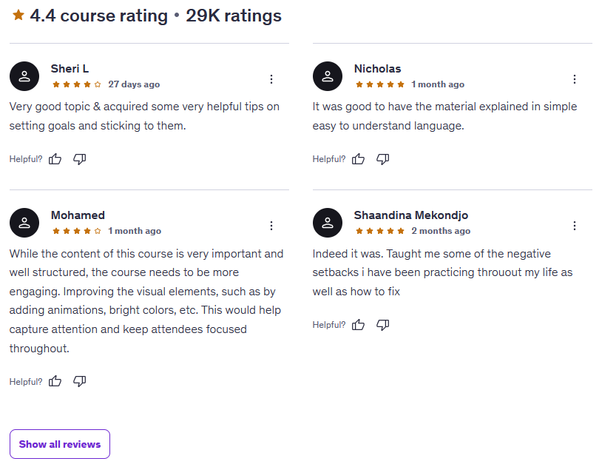Image resolution: width=602 pixels, height=467 pixels.
Task: Click the Shaandina Mekondjo reviewer name
Action: point(410,215)
